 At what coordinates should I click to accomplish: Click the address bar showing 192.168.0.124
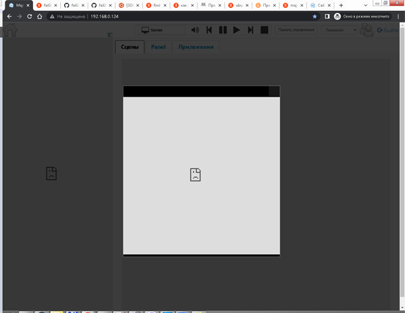[x=169, y=16]
